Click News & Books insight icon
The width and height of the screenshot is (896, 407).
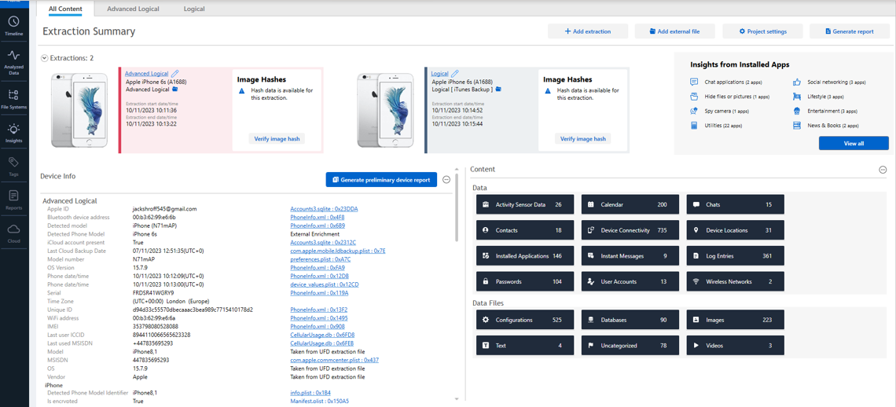(796, 125)
